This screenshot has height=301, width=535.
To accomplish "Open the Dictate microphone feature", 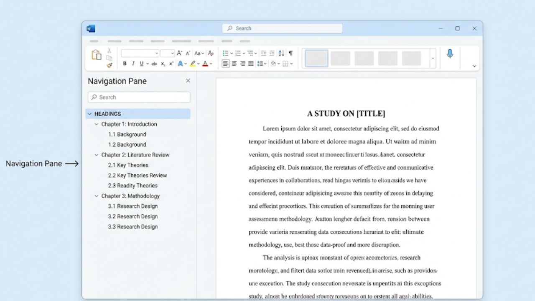I will click(450, 54).
